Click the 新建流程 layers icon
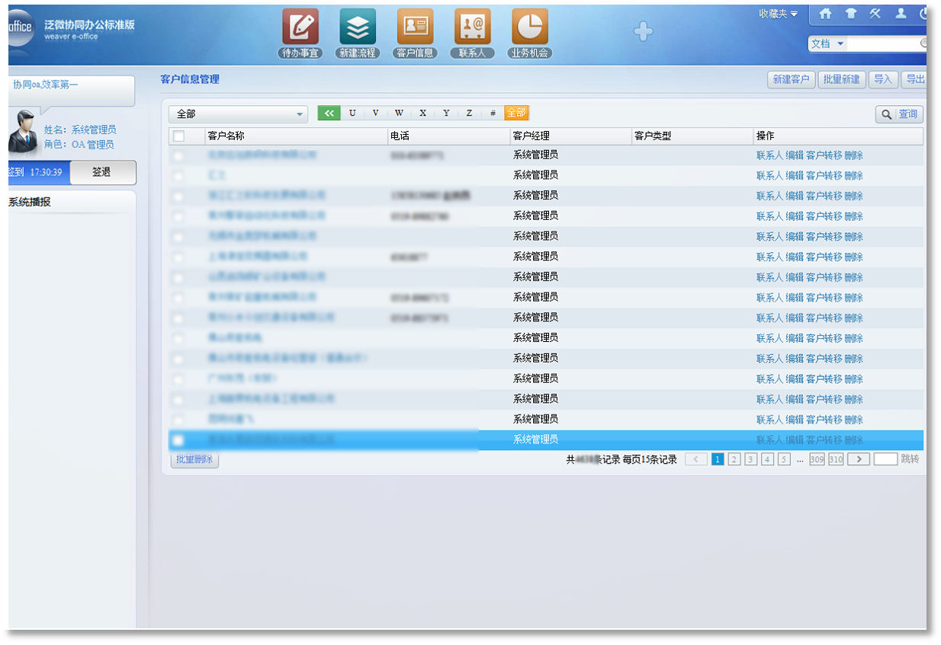The height and width of the screenshot is (645, 941). coord(358,27)
